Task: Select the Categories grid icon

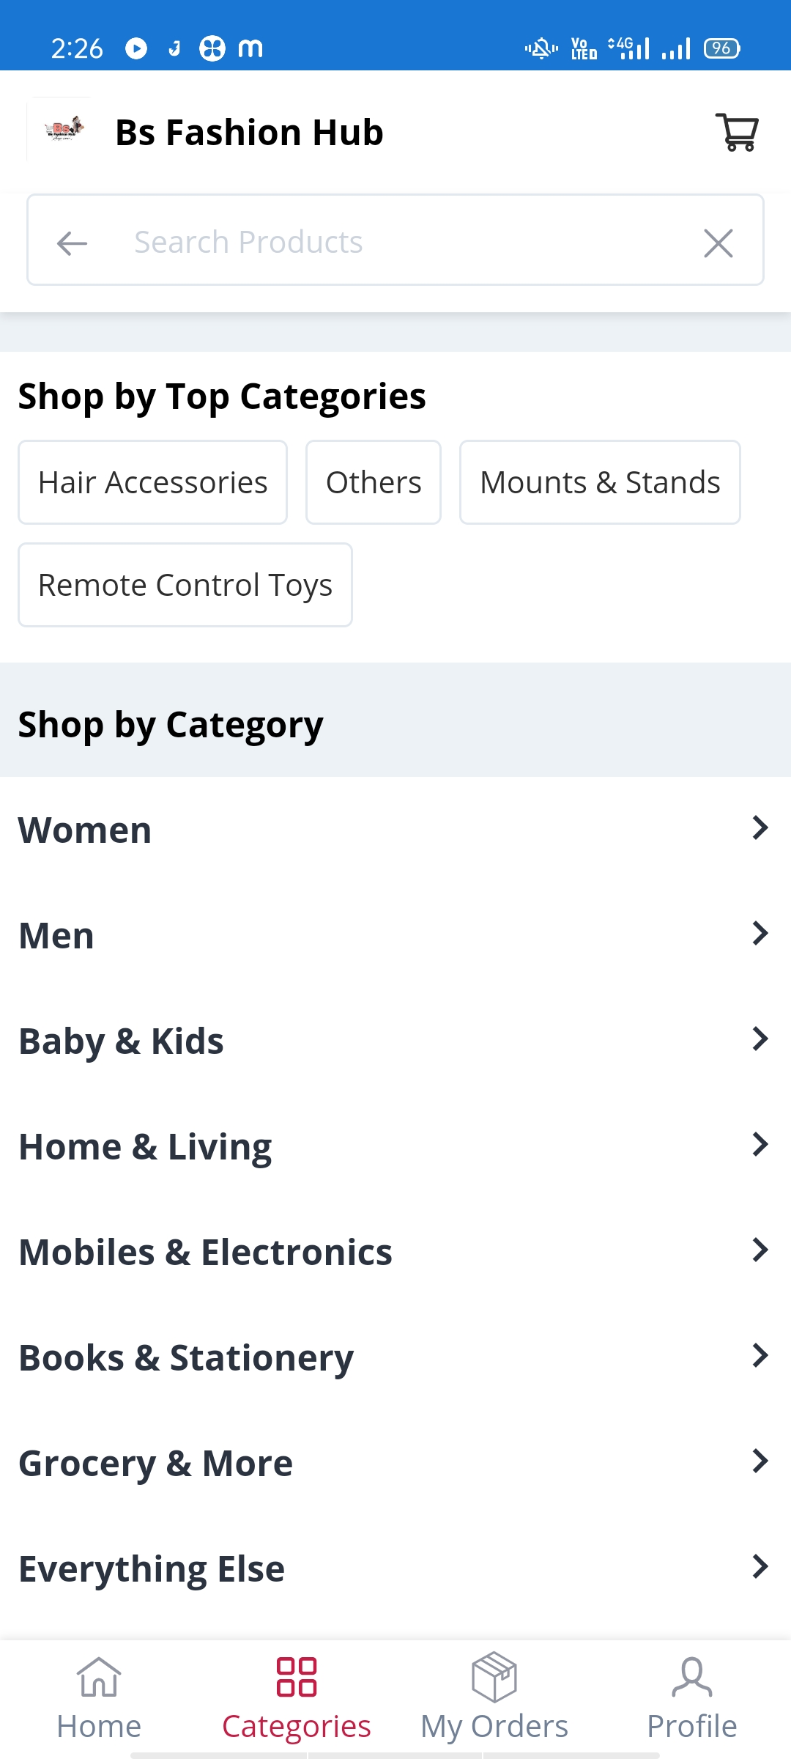Action: (297, 1677)
